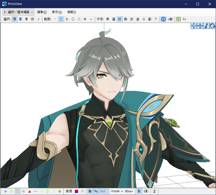Toggle the 影 shadow display
Viewport: 216px width, 195px height.
pos(139,191)
